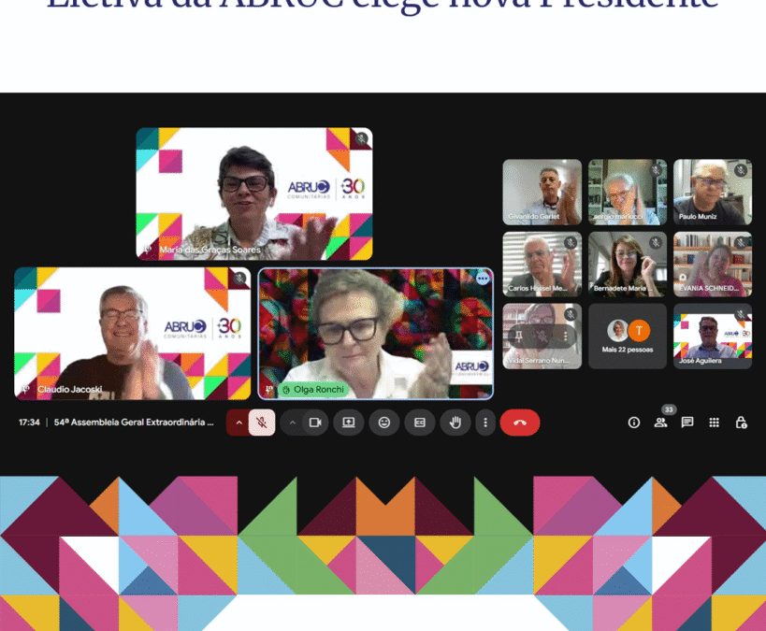Open the emoji reactions icon
This screenshot has width=766, height=631.
[x=384, y=423]
